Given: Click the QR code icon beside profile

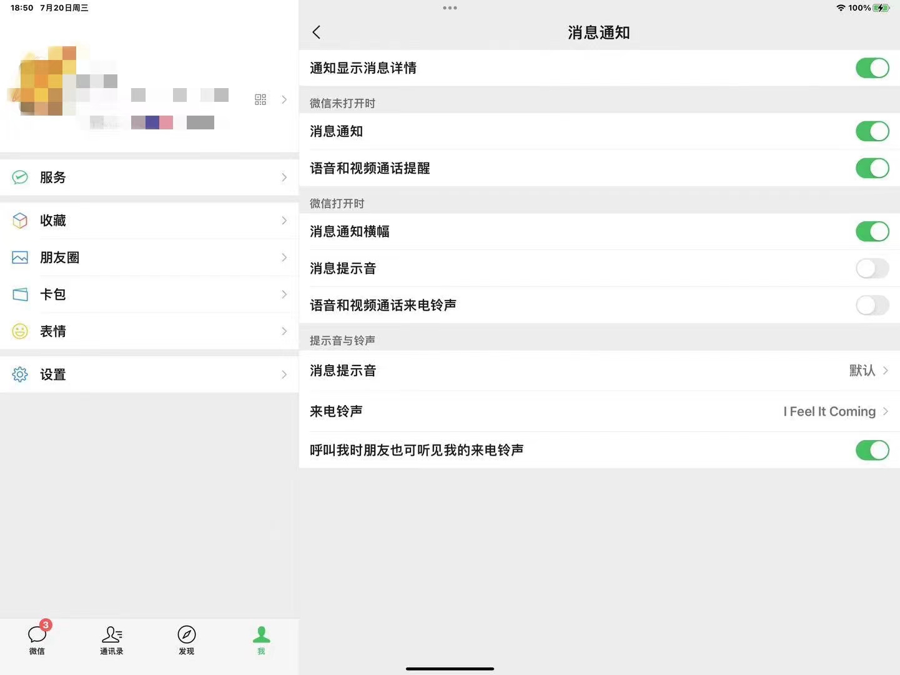Looking at the screenshot, I should [x=260, y=99].
